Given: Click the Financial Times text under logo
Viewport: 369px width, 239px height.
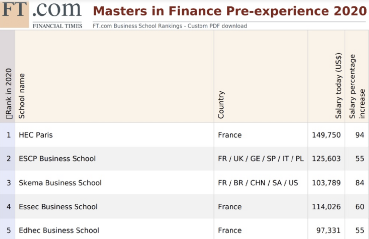Looking at the screenshot, I should pyautogui.click(x=57, y=26).
